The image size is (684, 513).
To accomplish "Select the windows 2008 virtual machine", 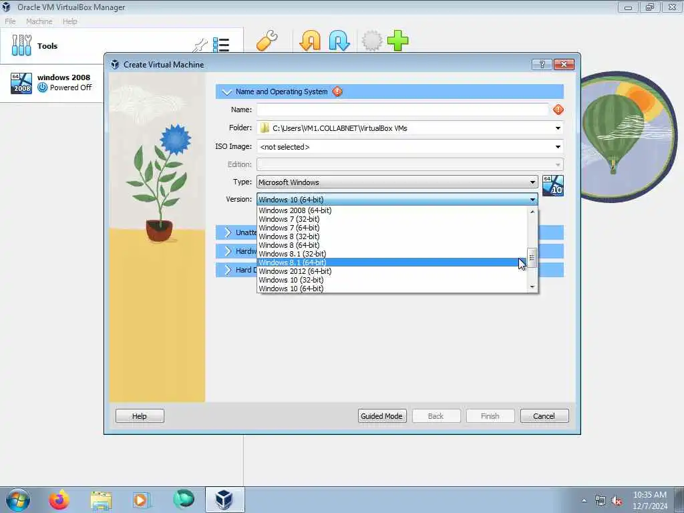I will pyautogui.click(x=51, y=83).
